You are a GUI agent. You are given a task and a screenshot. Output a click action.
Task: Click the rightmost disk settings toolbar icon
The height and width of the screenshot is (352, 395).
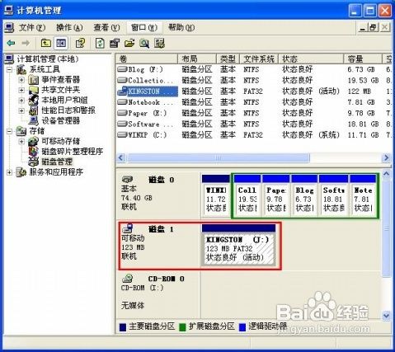[159, 43]
